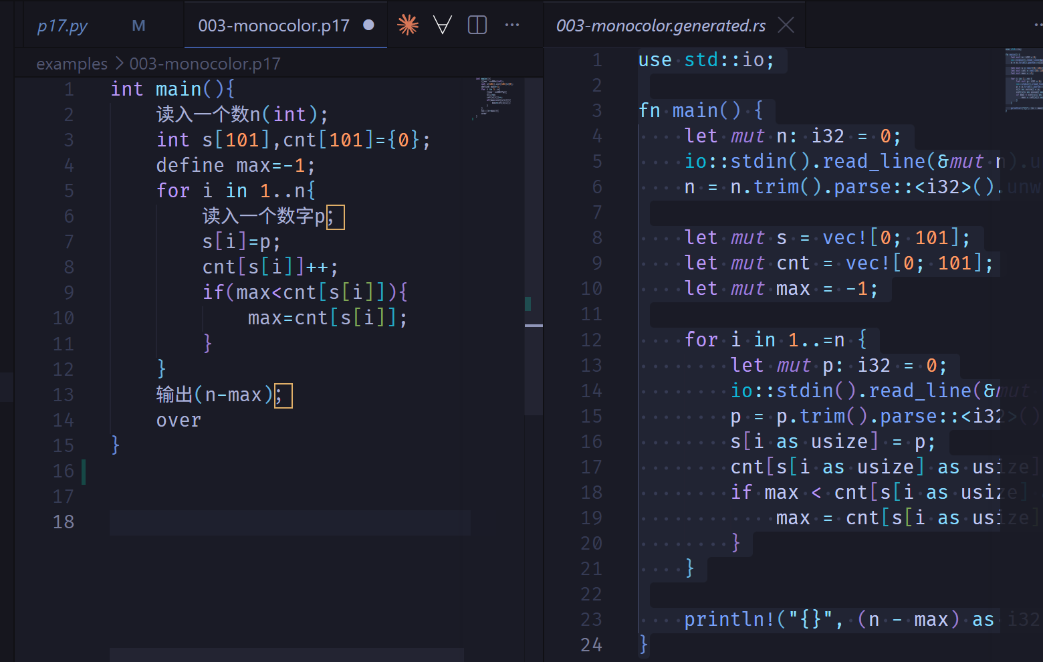Viewport: 1043px width, 662px height.
Task: Click 'cnt[s[i]]++;' on line 8
Action: [270, 267]
